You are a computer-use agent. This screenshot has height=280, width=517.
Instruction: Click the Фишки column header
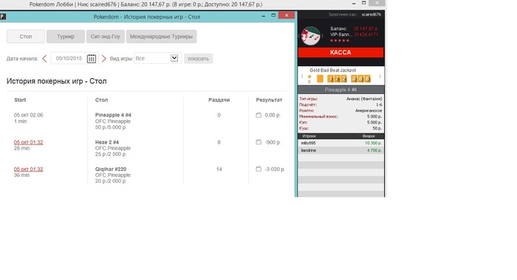tap(369, 136)
